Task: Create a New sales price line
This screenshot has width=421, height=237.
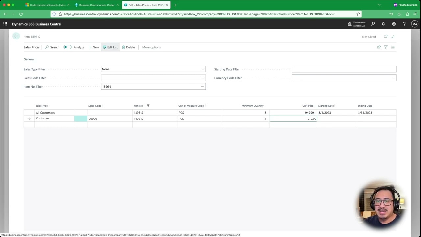Action: [x=93, y=47]
